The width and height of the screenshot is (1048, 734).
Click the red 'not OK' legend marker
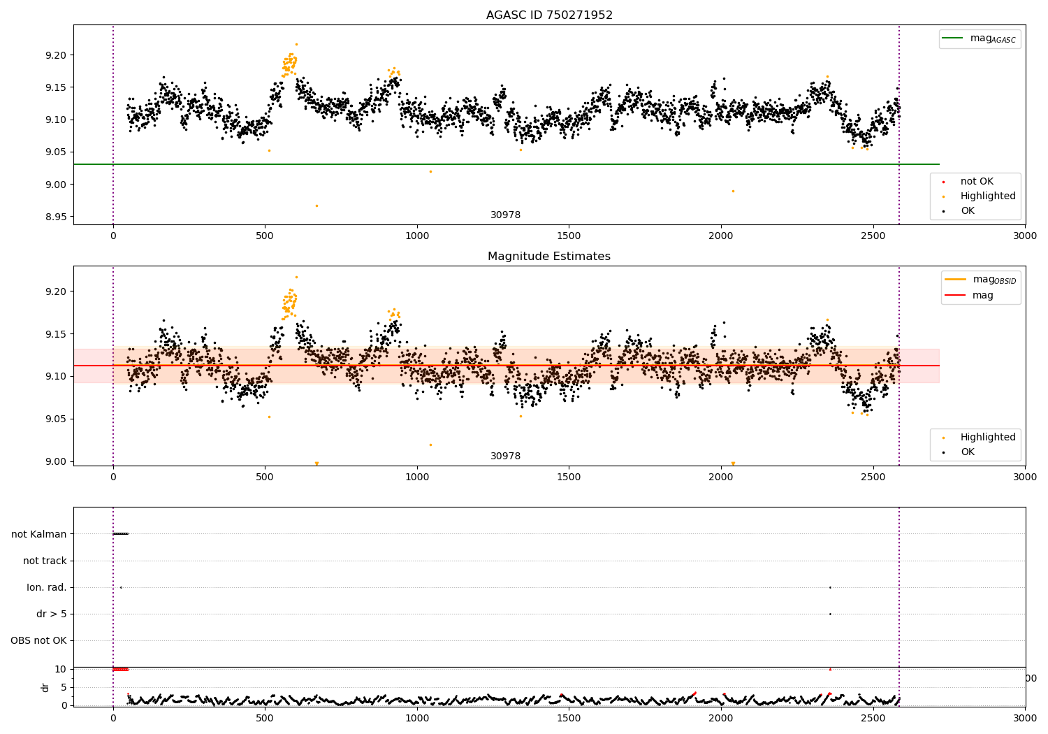pos(943,182)
